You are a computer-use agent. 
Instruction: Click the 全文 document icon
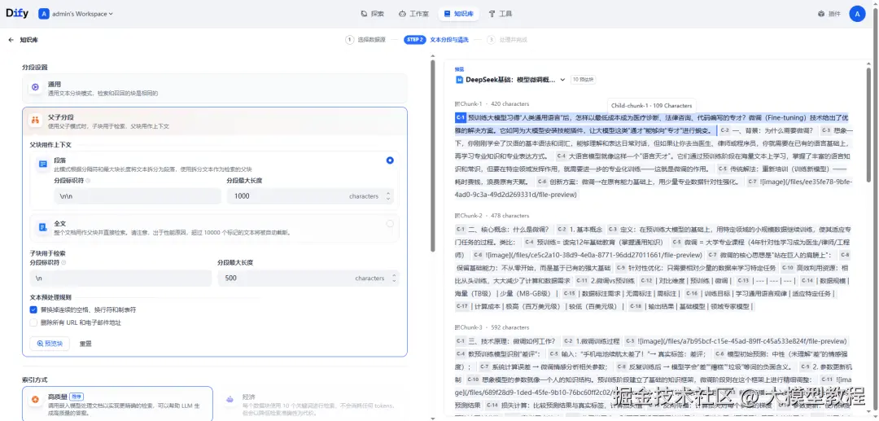tap(43, 227)
